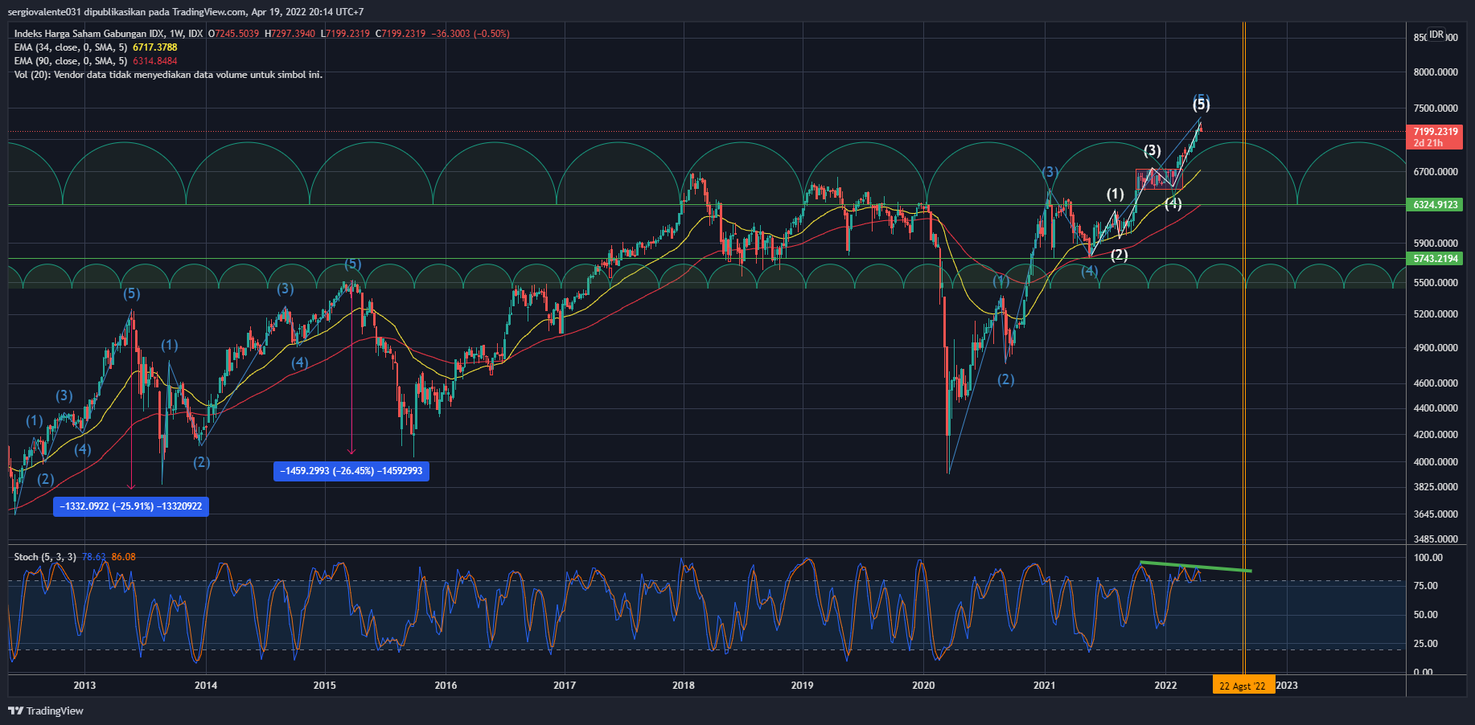Viewport: 1475px width, 725px height.
Task: Click the EMA (90, close, 0, SMA, 5) legend
Action: point(71,61)
